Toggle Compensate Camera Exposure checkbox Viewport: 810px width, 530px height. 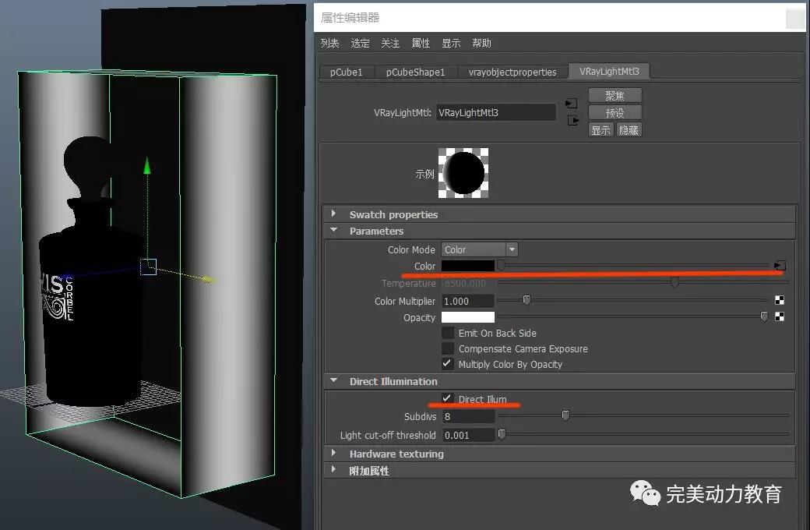[x=448, y=348]
